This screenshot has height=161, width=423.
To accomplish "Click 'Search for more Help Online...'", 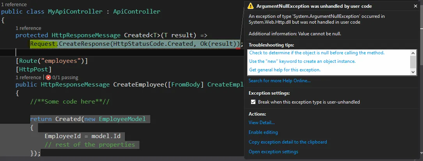I will (x=280, y=81).
